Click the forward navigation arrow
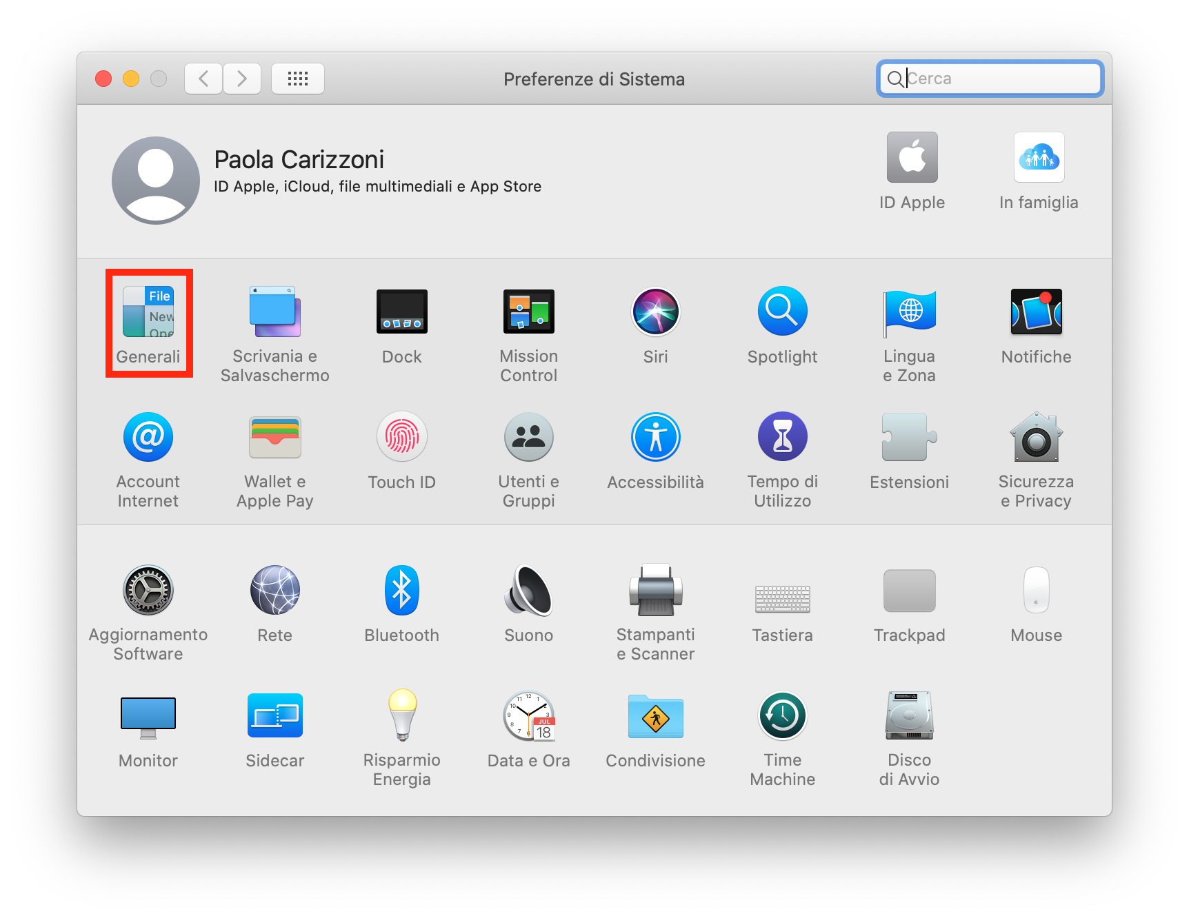The height and width of the screenshot is (918, 1189). 242,79
